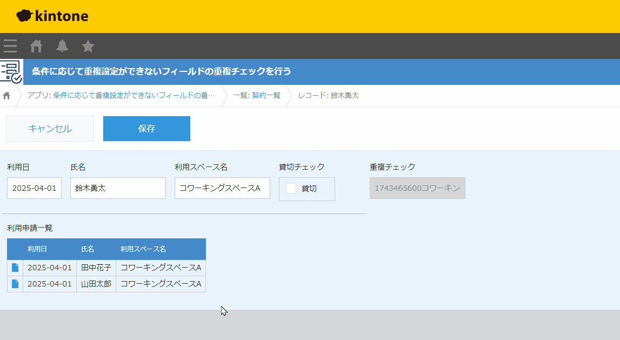Viewport: 620px width, 340px height.
Task: Open record details for 田中花子 row
Action: pyautogui.click(x=15, y=268)
